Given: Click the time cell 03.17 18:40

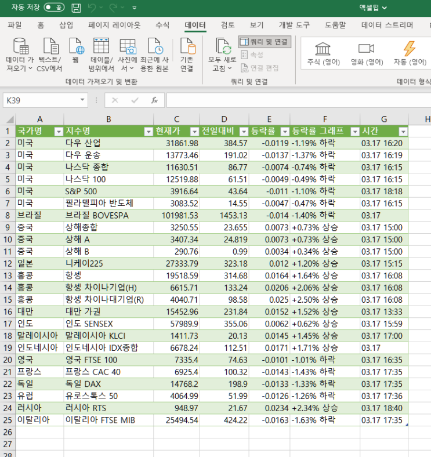Looking at the screenshot, I should [384, 408].
